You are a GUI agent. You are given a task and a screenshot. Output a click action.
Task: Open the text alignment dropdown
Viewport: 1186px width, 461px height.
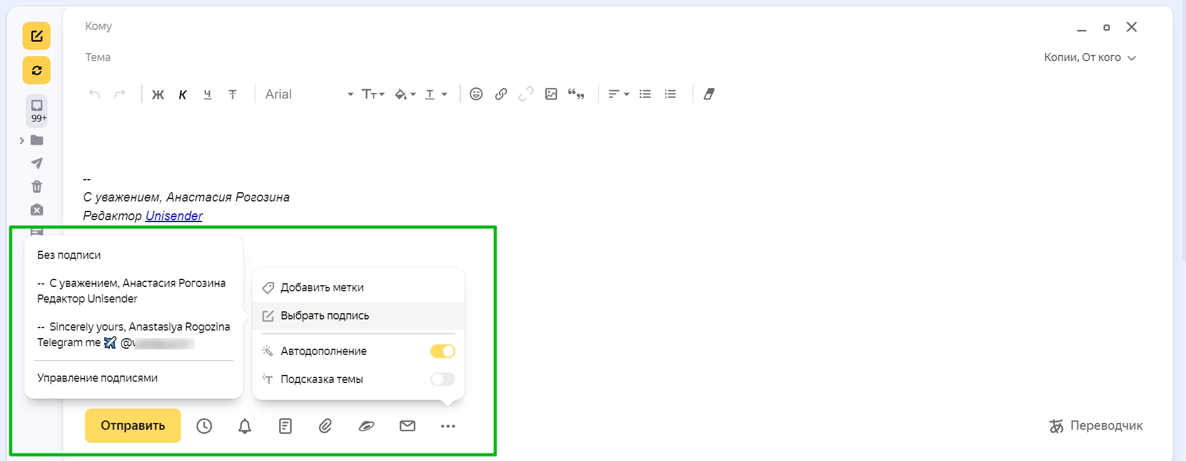[x=618, y=94]
